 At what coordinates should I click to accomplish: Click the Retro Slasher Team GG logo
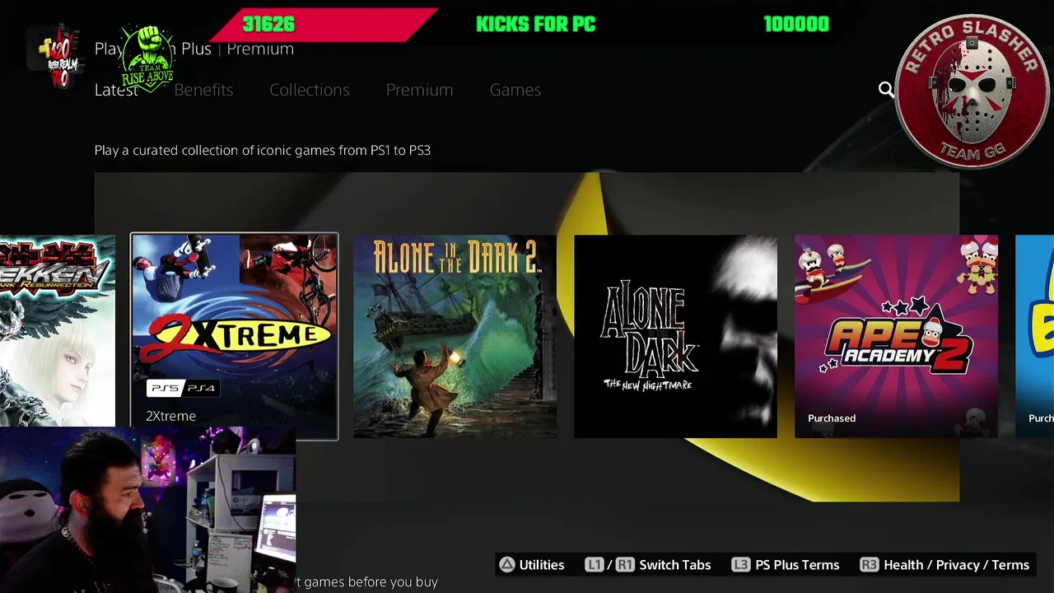click(972, 91)
